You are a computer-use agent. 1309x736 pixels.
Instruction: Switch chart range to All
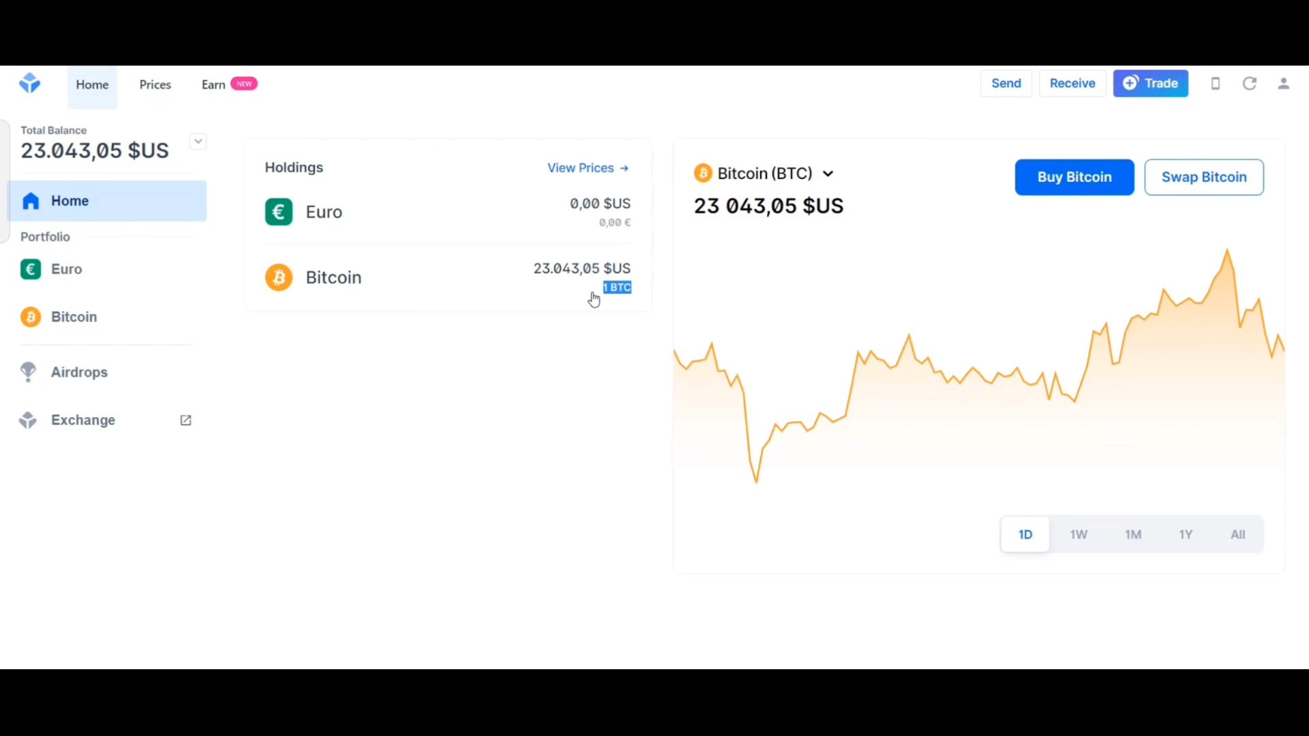click(1237, 534)
